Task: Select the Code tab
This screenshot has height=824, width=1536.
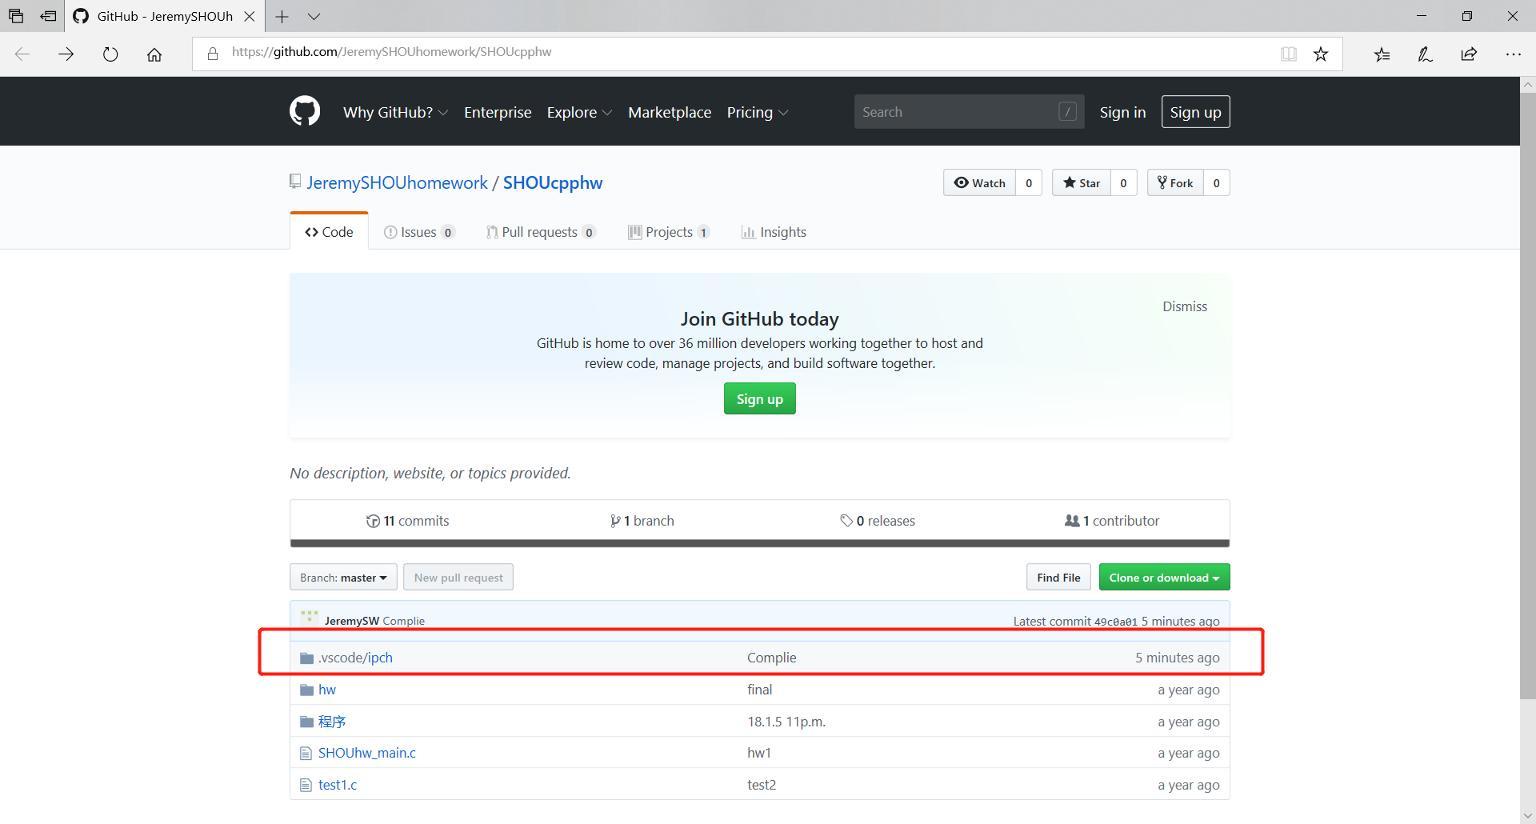Action: [329, 232]
